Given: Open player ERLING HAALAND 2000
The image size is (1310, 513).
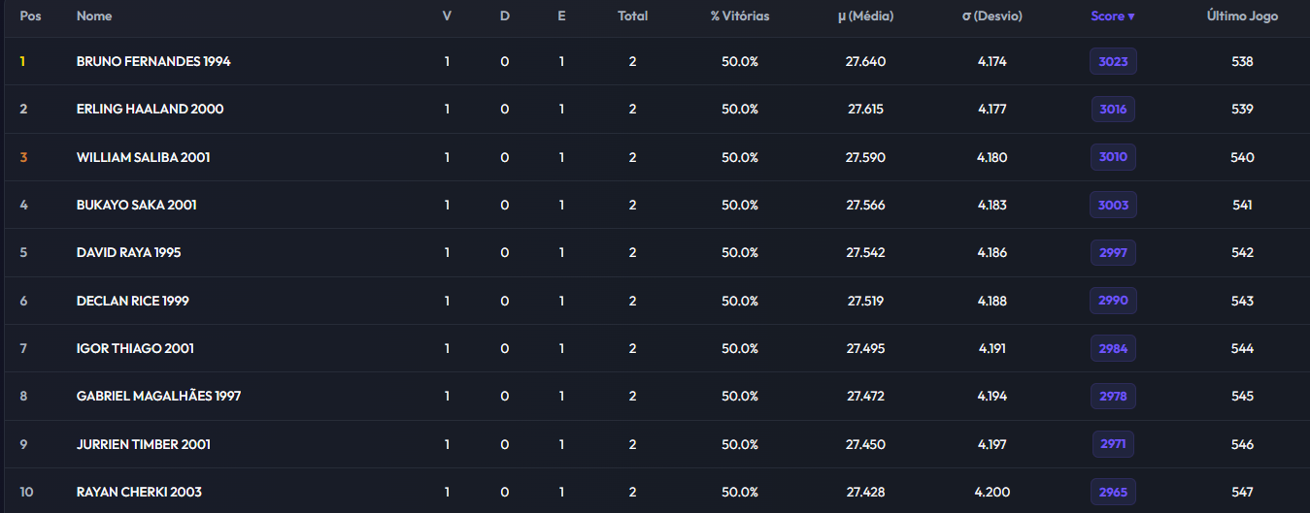Looking at the screenshot, I should [x=150, y=109].
